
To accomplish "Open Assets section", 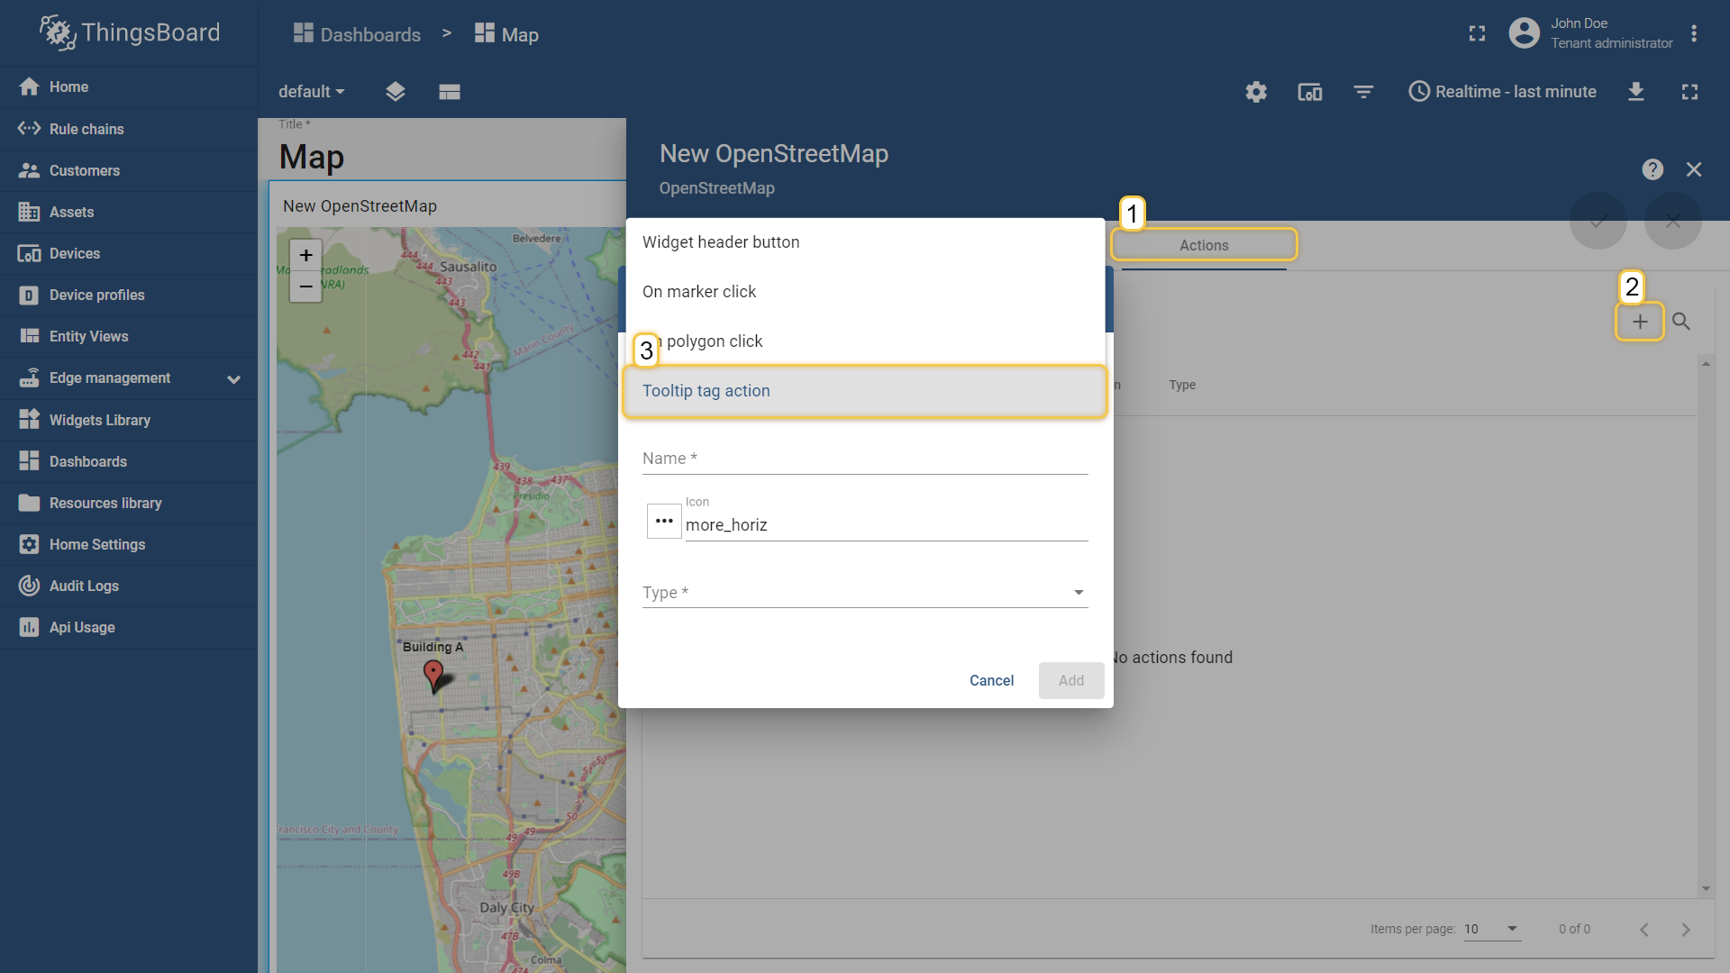I will coord(128,212).
